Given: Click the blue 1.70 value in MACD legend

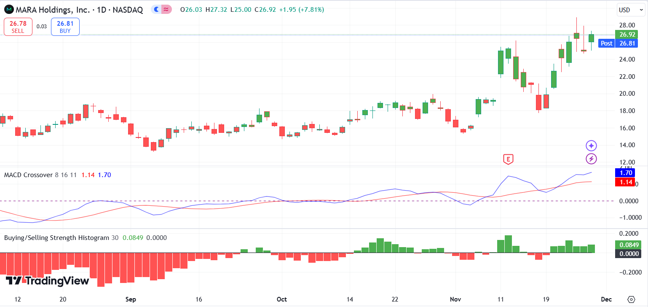Looking at the screenshot, I should tap(104, 175).
